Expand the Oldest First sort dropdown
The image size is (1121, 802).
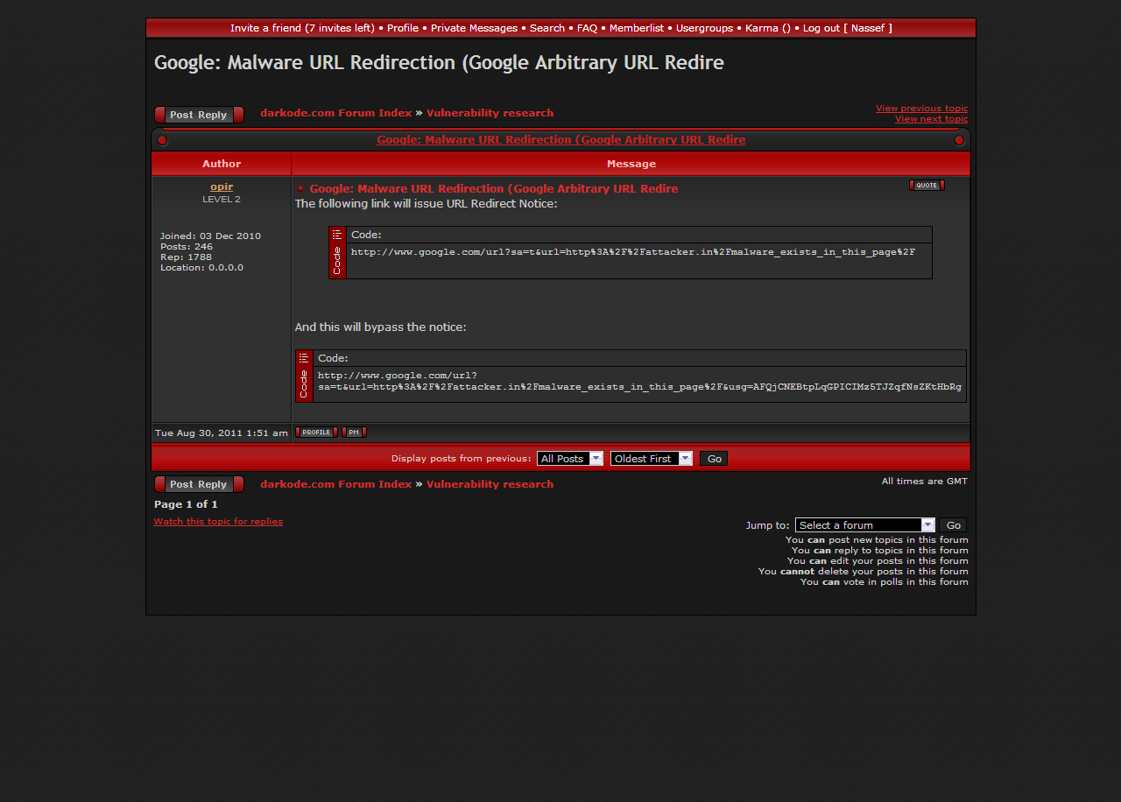pos(652,459)
